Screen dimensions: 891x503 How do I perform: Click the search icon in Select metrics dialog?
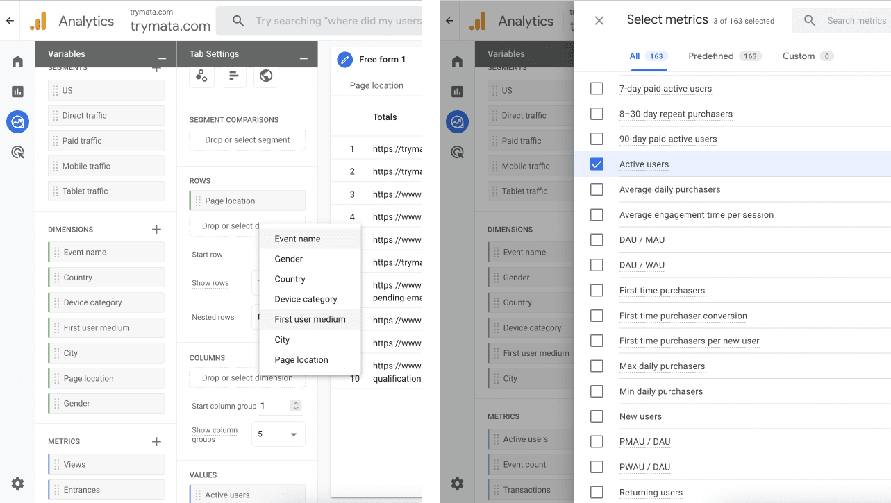coord(810,21)
